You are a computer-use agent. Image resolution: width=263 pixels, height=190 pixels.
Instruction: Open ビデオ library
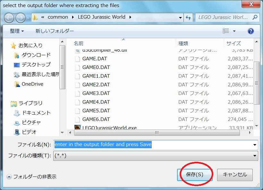[29, 132]
